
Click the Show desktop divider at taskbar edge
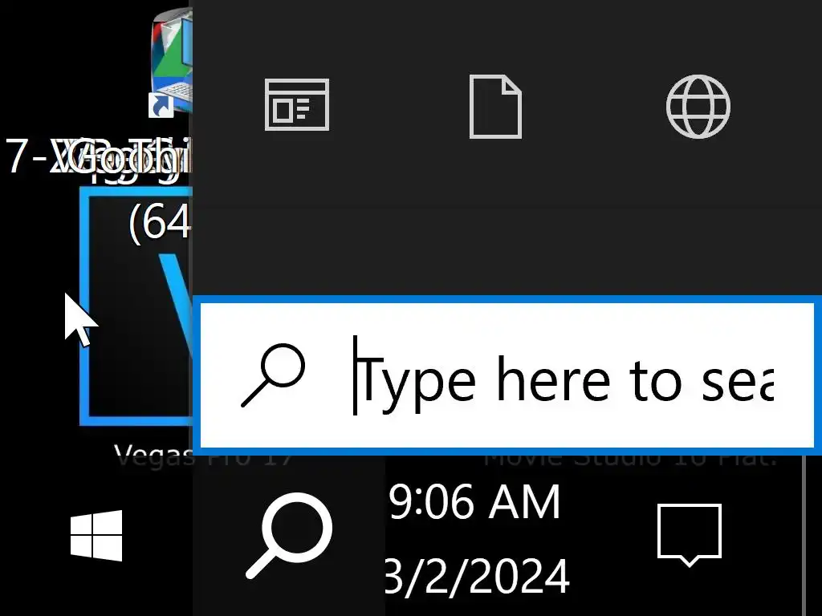[x=804, y=535]
